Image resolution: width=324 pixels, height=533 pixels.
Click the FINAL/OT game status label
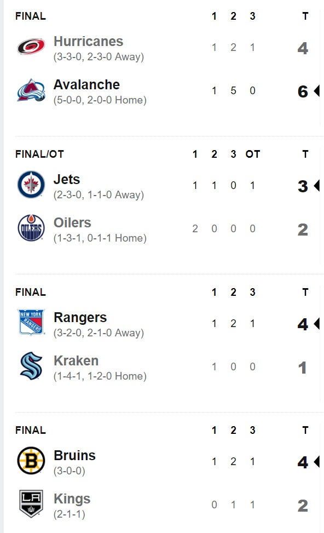(x=39, y=154)
